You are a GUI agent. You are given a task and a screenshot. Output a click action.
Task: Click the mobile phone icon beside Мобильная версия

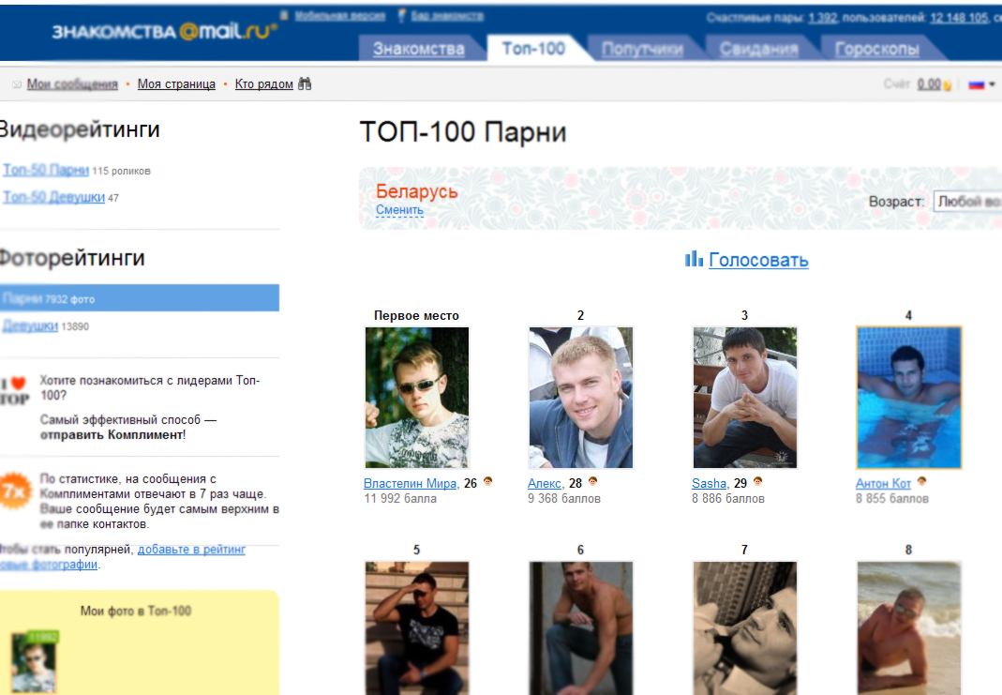point(284,15)
